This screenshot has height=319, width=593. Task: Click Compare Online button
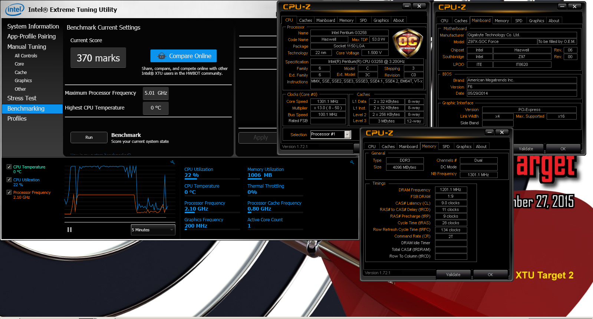tap(184, 56)
